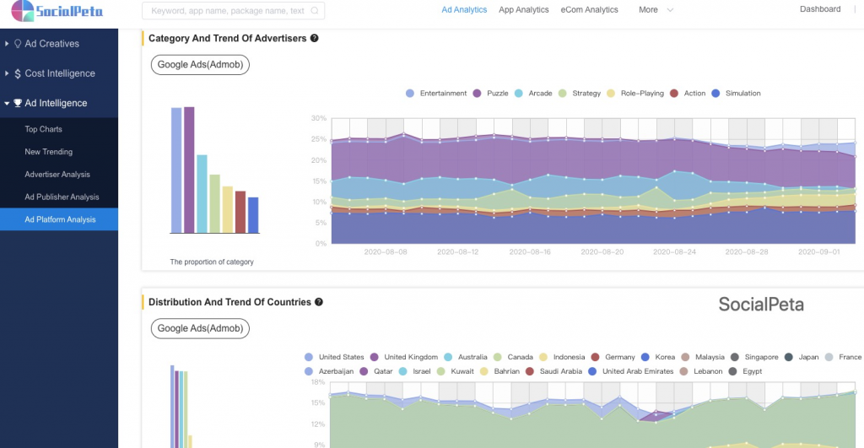Expand the Cost Intelligence section arrow
Screen dimensions: 864x448
(7, 73)
